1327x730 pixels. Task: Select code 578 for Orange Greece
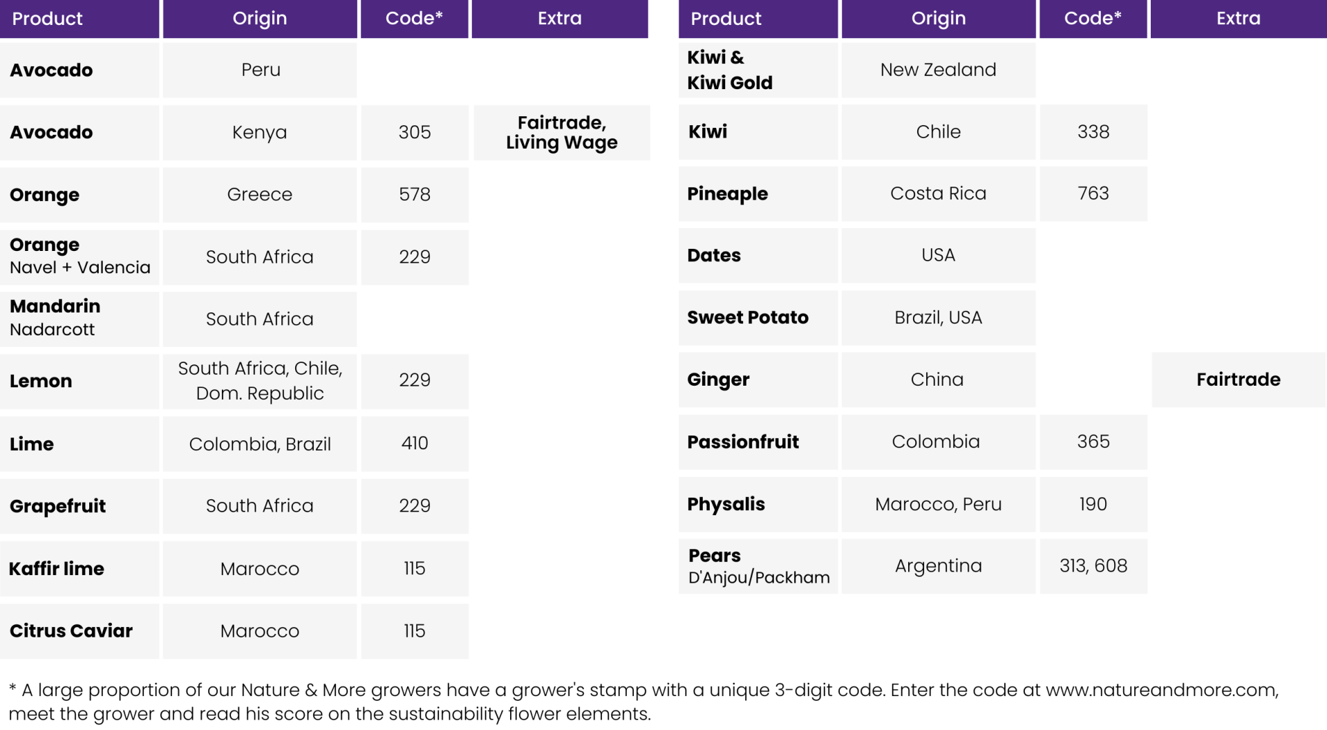[415, 194]
